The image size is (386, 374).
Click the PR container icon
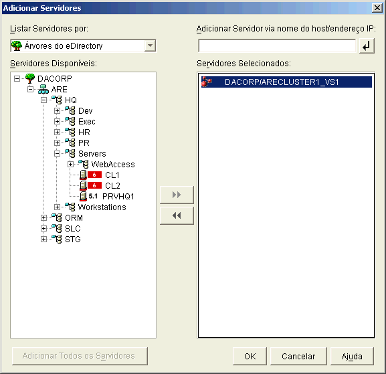pos(70,143)
